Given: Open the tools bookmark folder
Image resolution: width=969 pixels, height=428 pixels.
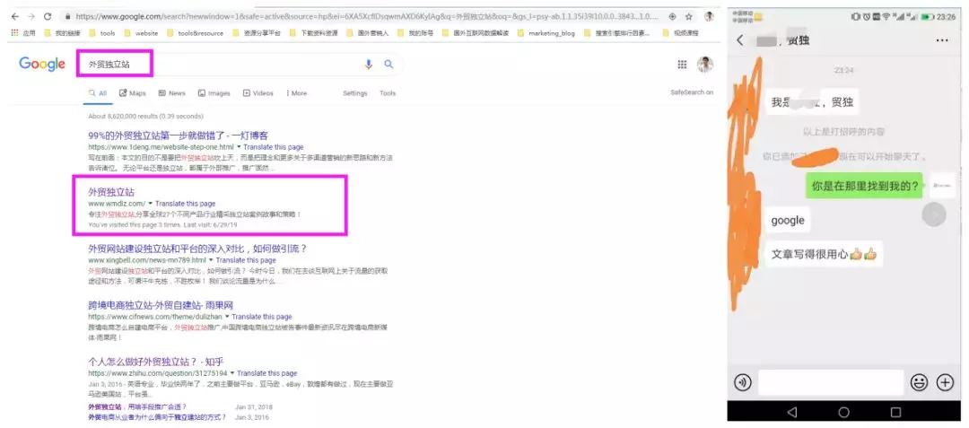Looking at the screenshot, I should (x=102, y=33).
